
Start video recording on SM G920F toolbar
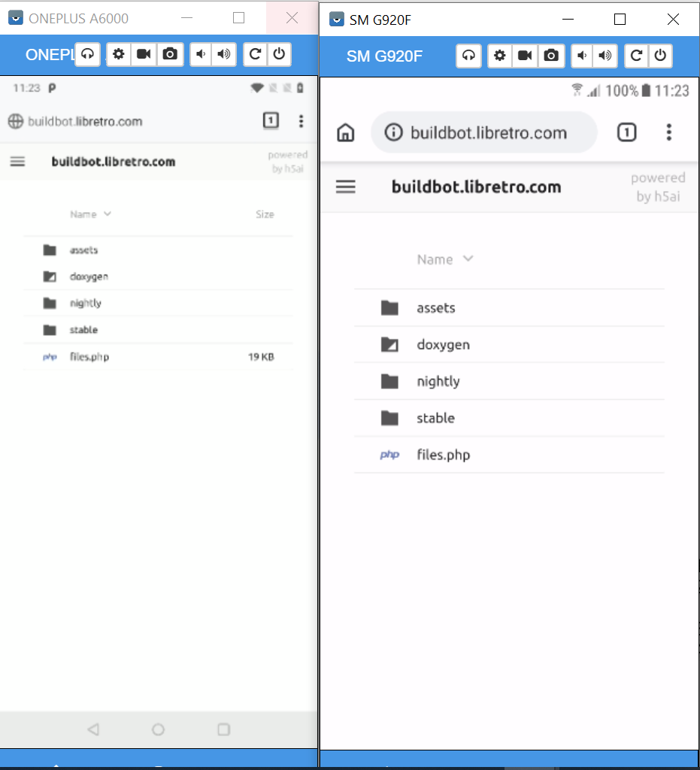click(525, 56)
